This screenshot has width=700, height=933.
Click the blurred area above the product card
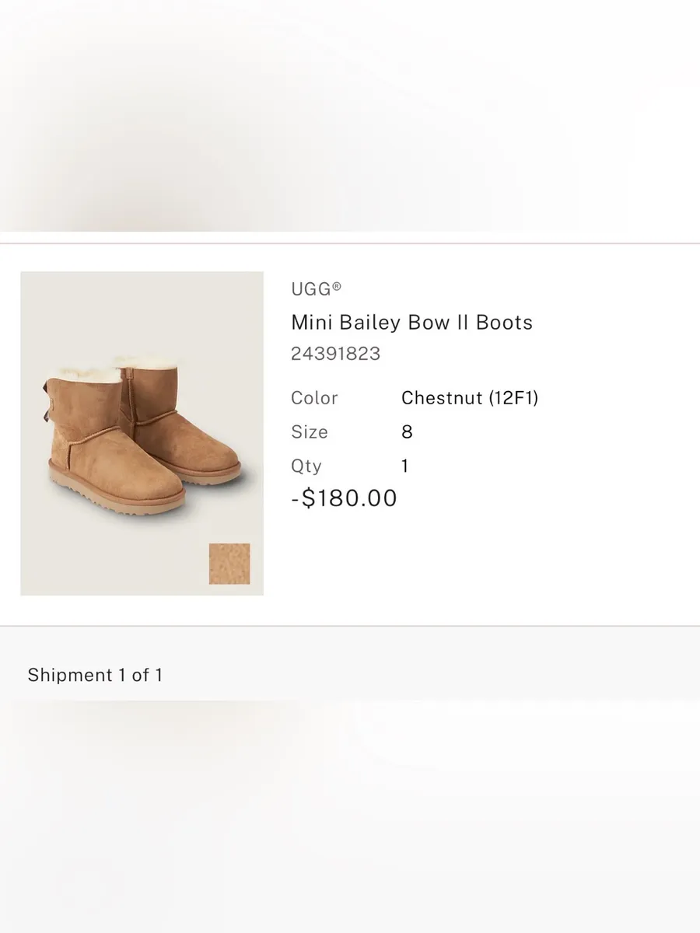(x=350, y=115)
